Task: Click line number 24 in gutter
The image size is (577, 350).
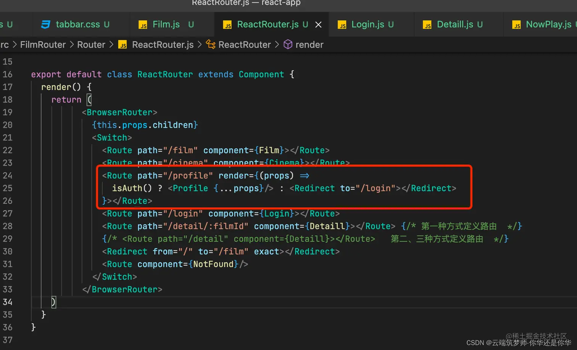Action: (x=8, y=175)
